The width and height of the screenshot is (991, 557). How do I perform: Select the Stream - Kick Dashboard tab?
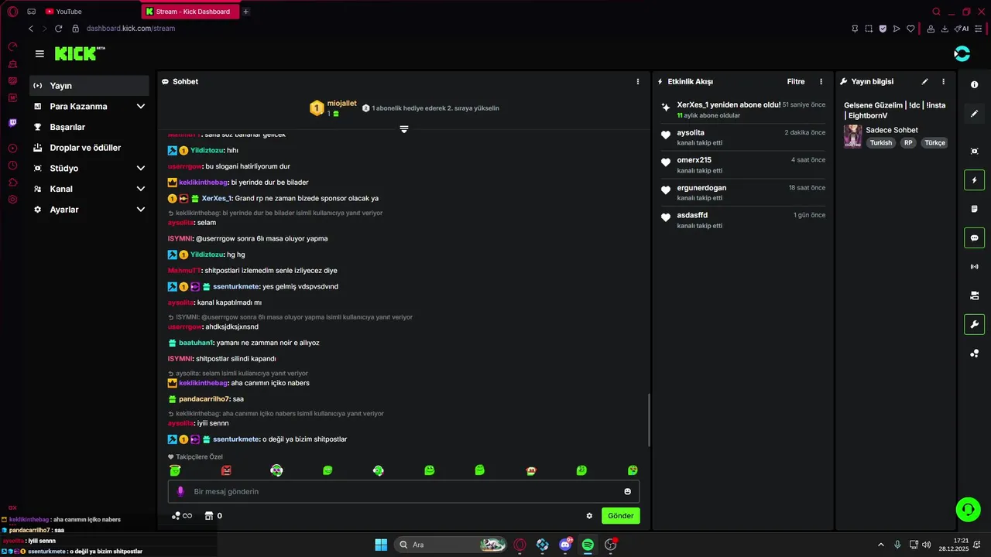coord(190,12)
